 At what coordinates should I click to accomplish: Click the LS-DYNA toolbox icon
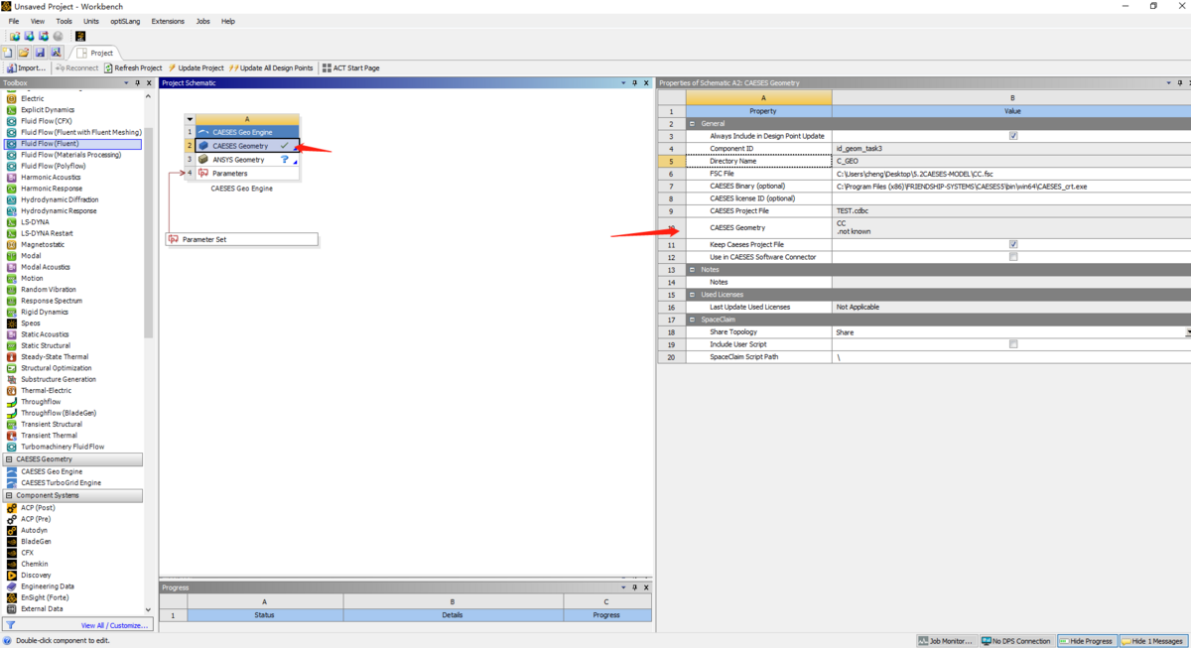(x=12, y=222)
